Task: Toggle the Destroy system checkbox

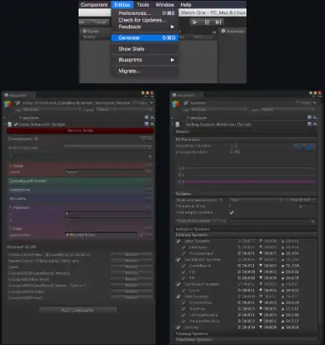Action: [178, 328]
